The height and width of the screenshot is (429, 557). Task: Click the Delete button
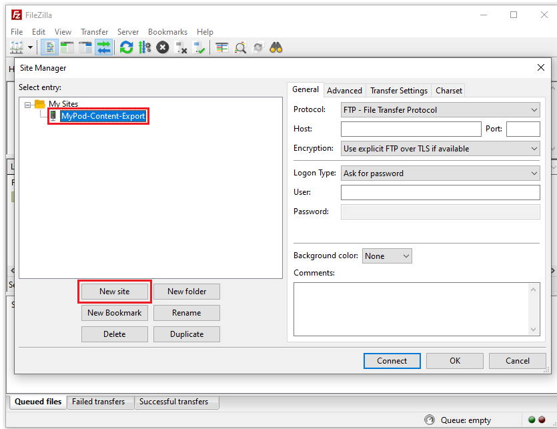pos(114,334)
